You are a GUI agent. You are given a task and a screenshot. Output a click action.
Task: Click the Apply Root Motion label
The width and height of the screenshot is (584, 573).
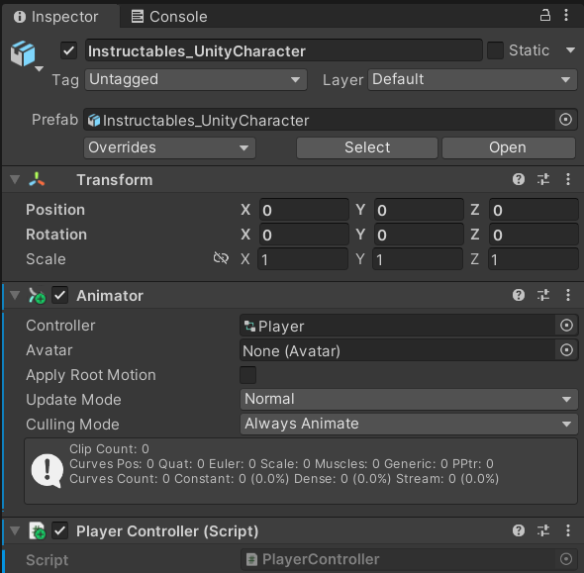pos(91,375)
